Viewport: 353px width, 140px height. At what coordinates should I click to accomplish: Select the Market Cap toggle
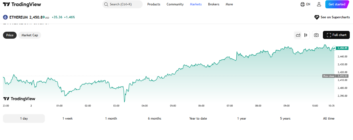30,35
